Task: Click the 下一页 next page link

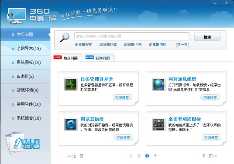Action: point(209,156)
